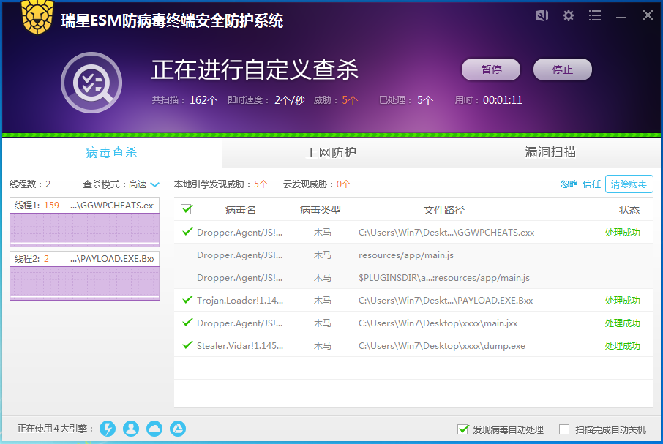Click path C:\Users\Win7\Desktop\xxxx\main.jxx
663x444 pixels.
(x=438, y=323)
